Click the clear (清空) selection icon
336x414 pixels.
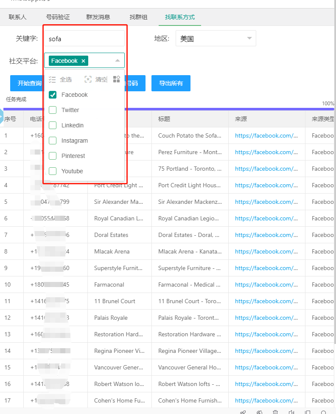pyautogui.click(x=88, y=79)
